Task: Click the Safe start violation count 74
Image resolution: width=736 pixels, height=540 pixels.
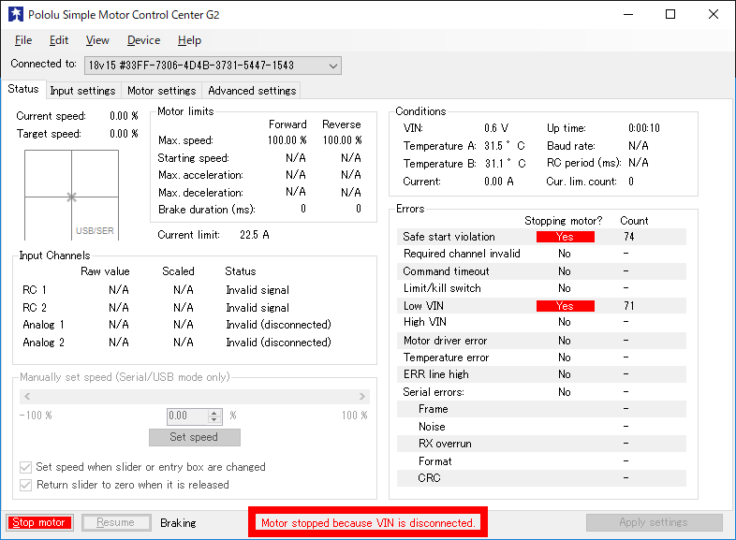Action: (629, 237)
